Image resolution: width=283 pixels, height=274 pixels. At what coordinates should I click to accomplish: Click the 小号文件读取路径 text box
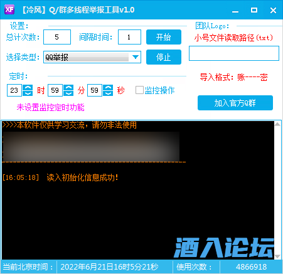pyautogui.click(x=234, y=53)
